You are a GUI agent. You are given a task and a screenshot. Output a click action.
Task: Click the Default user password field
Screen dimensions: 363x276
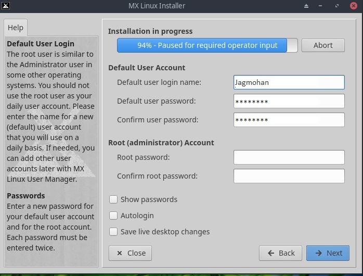[289, 101]
